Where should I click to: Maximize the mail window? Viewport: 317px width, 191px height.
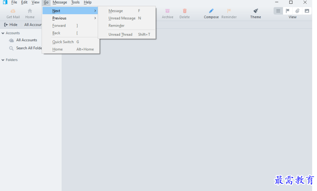(x=291, y=2)
